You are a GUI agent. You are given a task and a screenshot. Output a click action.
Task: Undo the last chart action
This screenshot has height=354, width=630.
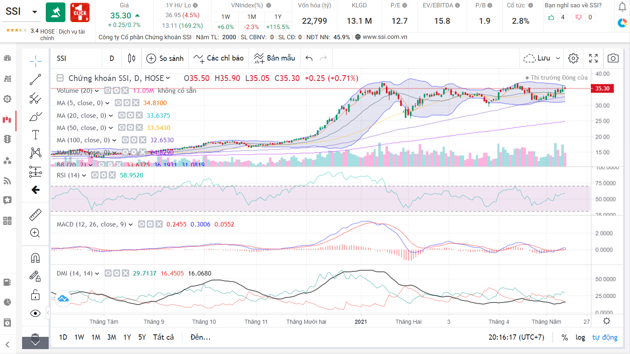click(309, 58)
